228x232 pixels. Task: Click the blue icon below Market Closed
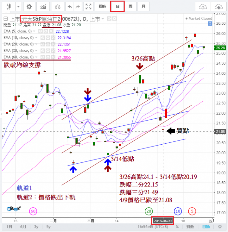[x=210, y=23]
